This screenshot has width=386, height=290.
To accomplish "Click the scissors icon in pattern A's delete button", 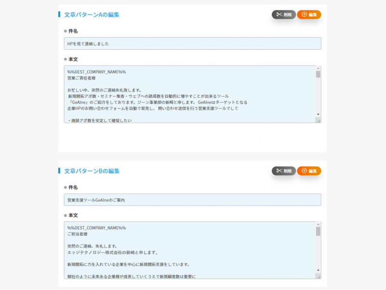I will [279, 14].
